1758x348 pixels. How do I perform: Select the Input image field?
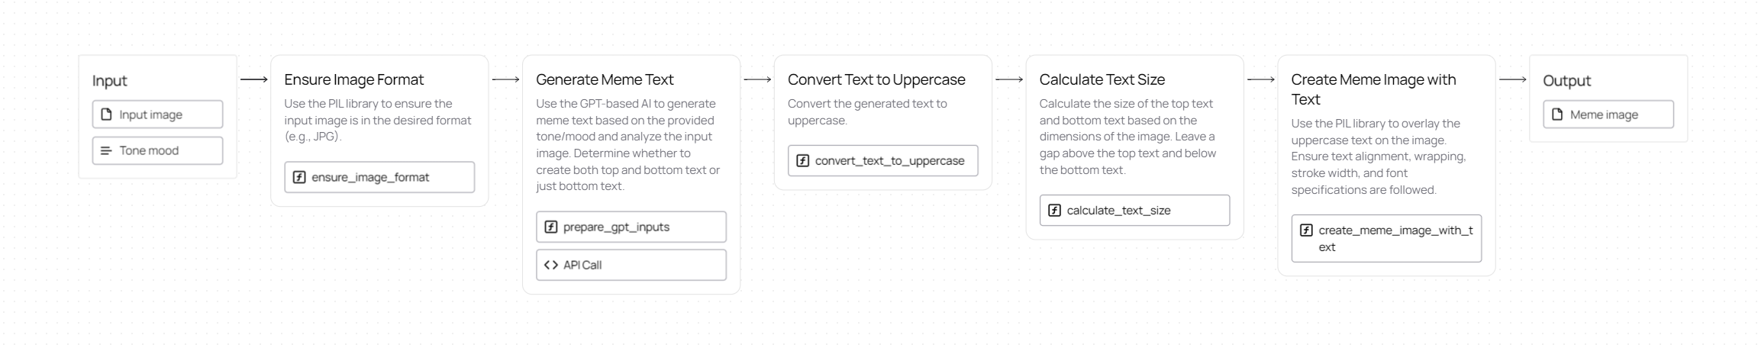(x=158, y=114)
